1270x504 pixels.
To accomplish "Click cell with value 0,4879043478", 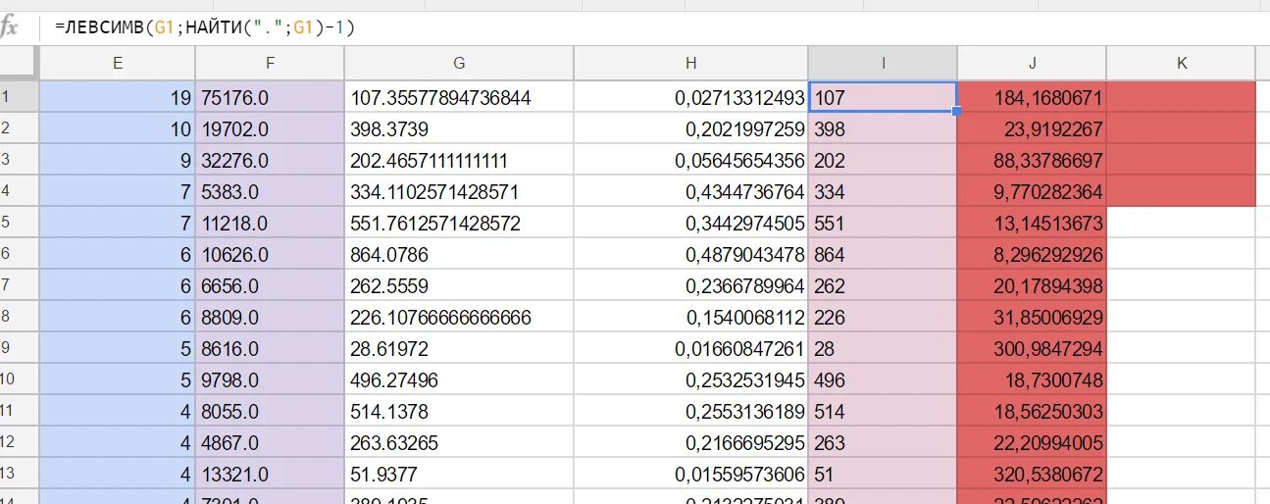I will pyautogui.click(x=691, y=254).
